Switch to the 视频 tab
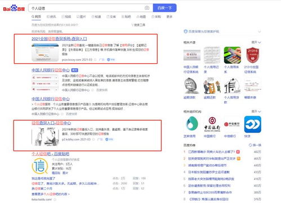The image size is (281, 203). [66, 17]
